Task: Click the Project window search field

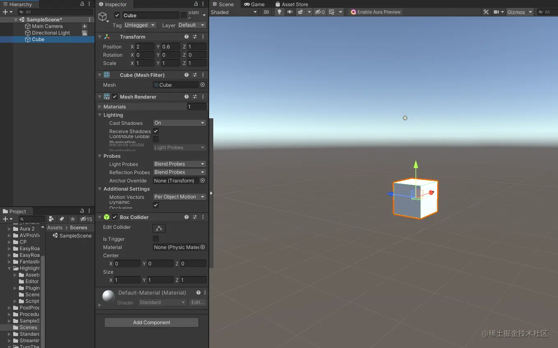Action: point(32,219)
